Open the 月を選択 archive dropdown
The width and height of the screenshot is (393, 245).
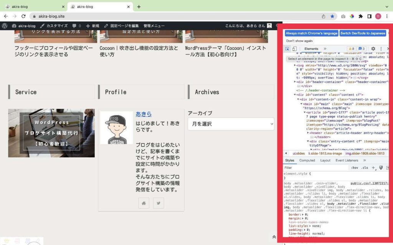(x=231, y=124)
